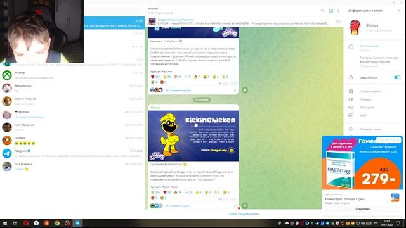The width and height of the screenshot is (406, 228).
Task: Click the pinned message thumbnail
Action: click(x=152, y=22)
